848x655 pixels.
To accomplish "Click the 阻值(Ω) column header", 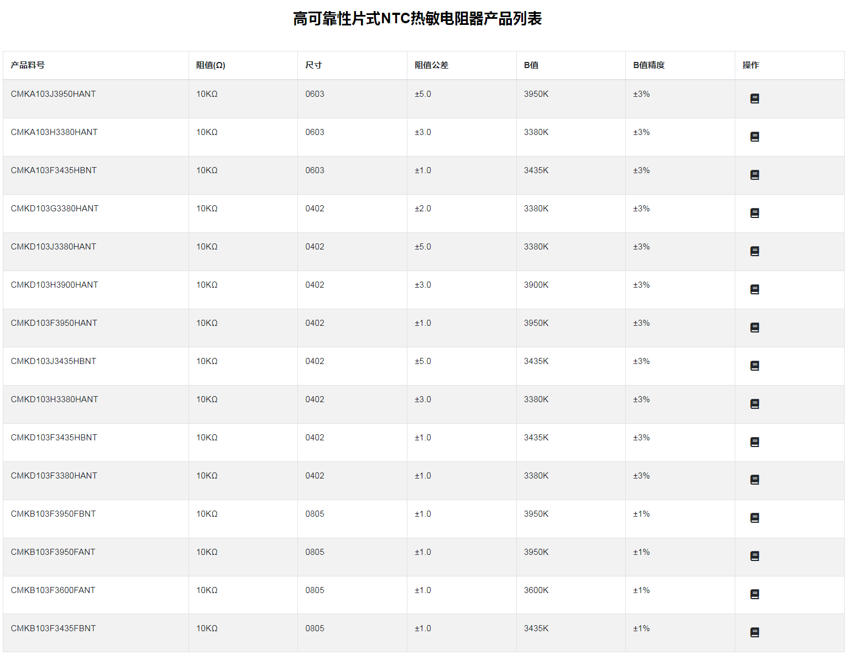I will (x=211, y=65).
